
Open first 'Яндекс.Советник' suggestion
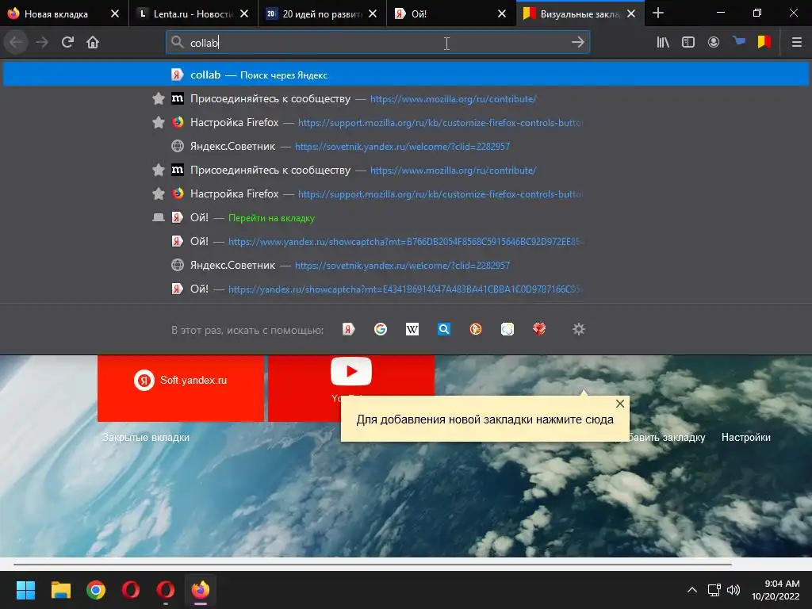pyautogui.click(x=406, y=146)
